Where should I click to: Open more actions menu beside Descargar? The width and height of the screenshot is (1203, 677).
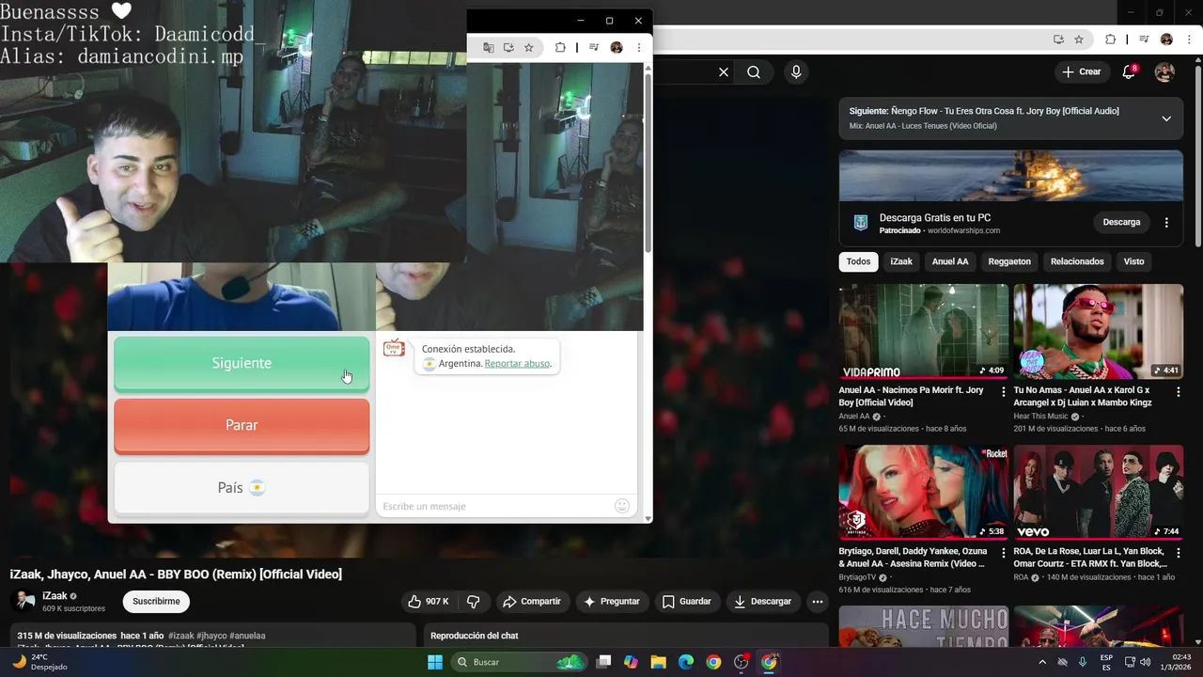coord(818,602)
